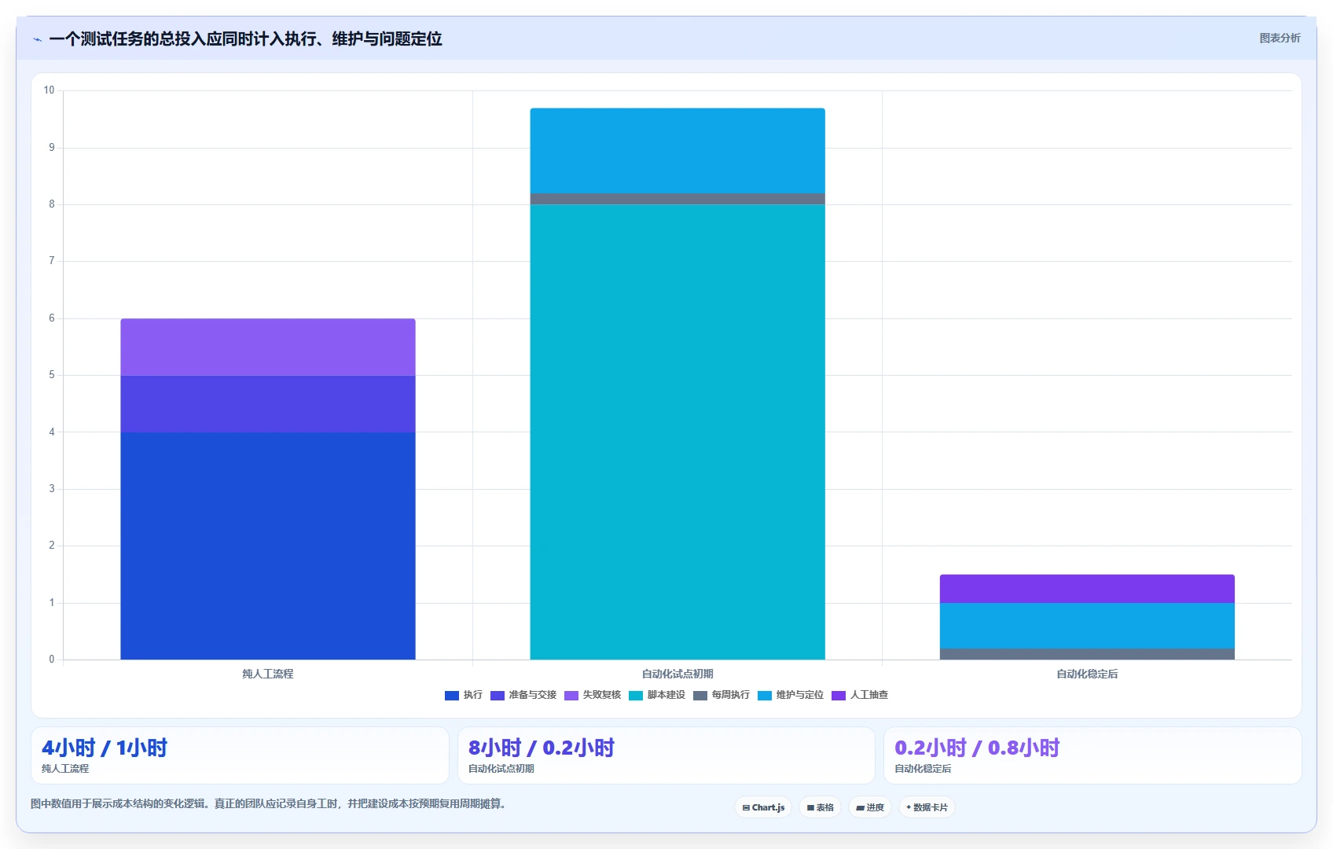Select the purple 人工抽查 segment in 自动化稳定后 bar

pos(1087,589)
